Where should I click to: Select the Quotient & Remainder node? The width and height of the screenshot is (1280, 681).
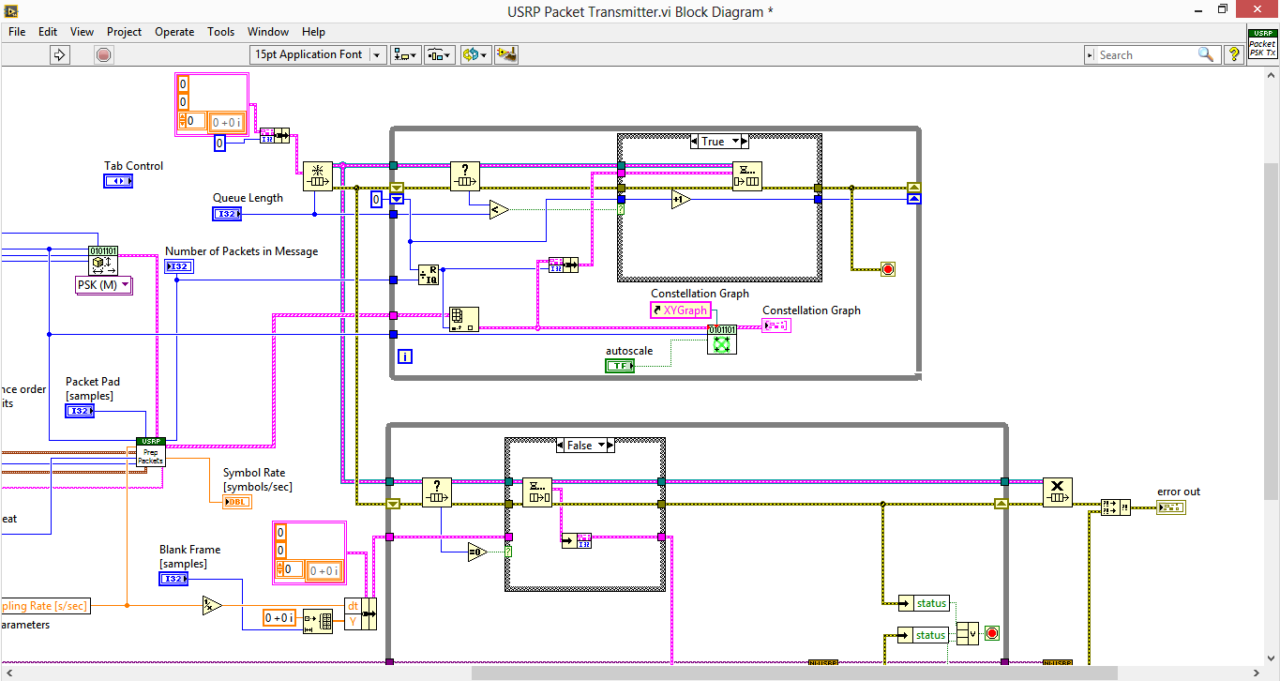(x=429, y=274)
